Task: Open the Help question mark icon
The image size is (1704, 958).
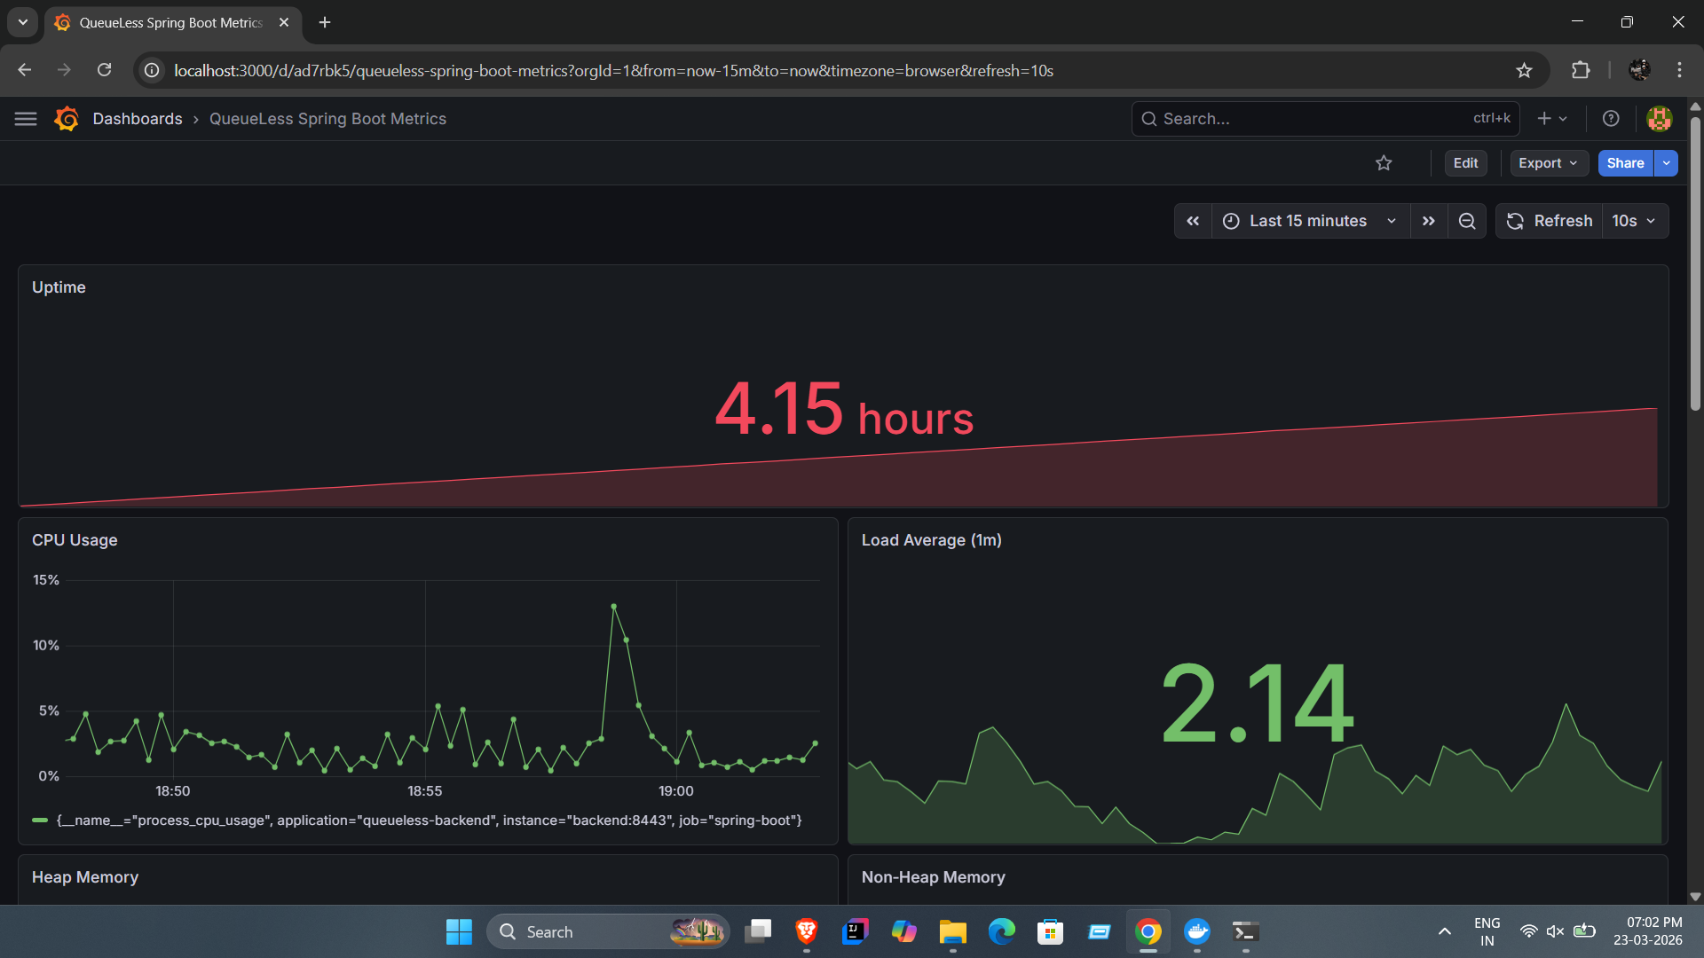Action: [x=1611, y=119]
